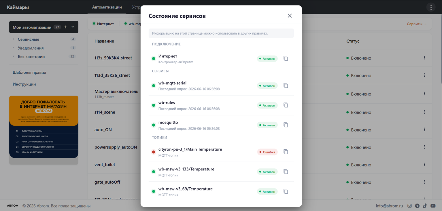Viewport: 442px width, 211px height.
Task: Close the Состояние сервисов dialog
Action: (290, 16)
